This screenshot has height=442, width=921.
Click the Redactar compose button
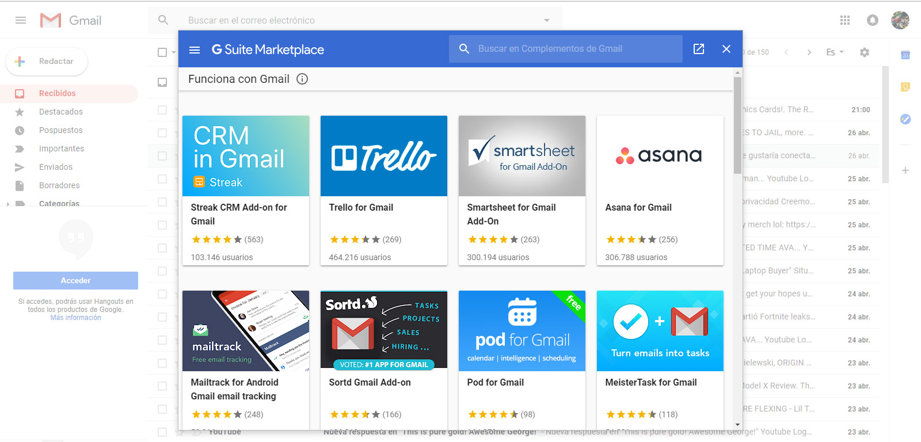[47, 62]
